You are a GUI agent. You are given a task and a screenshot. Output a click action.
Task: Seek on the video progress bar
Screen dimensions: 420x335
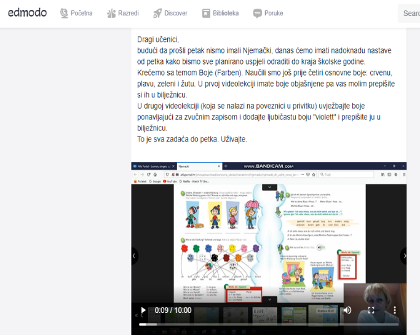[x=269, y=325]
